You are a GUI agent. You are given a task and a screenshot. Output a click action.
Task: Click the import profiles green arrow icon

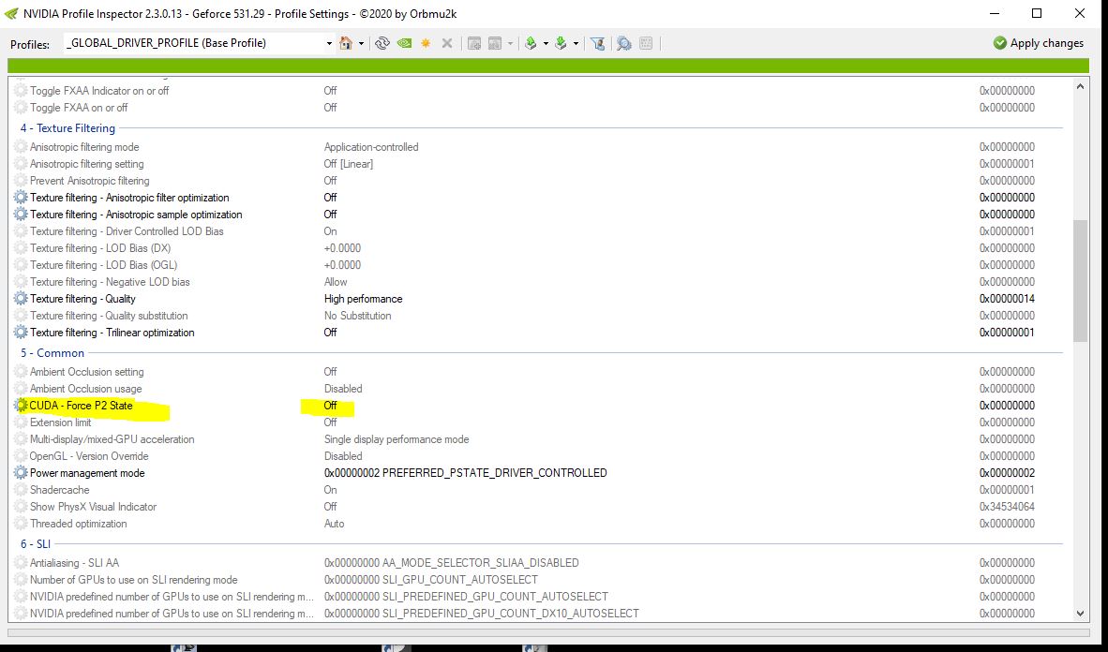[561, 43]
